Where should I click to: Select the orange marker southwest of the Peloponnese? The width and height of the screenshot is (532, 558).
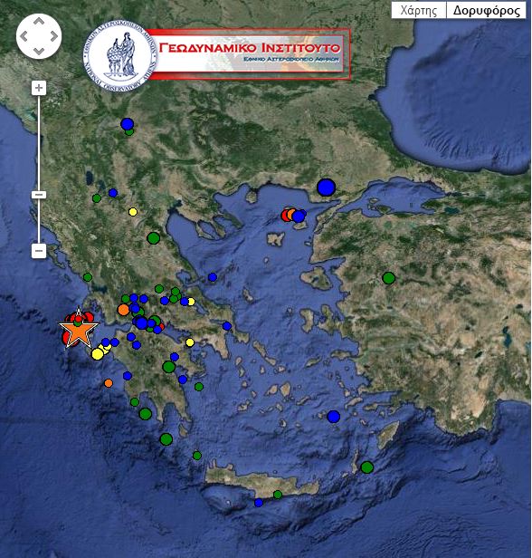pos(109,383)
